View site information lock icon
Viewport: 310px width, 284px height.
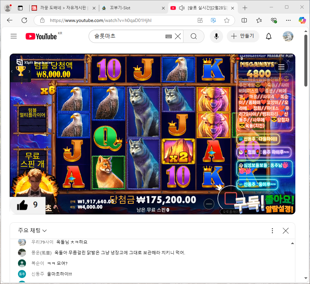tap(42, 20)
